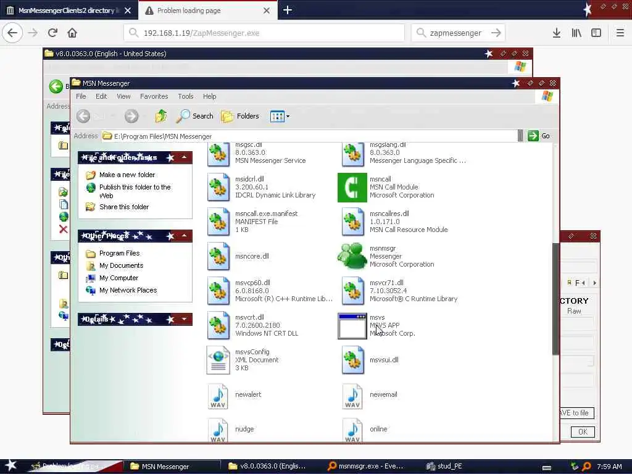Open the File menu
This screenshot has height=474, width=632.
point(81,96)
